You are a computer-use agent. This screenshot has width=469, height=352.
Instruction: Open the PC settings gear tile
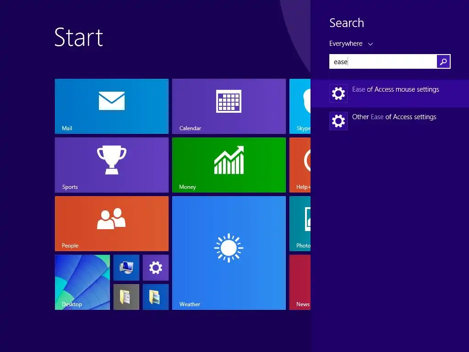click(156, 268)
